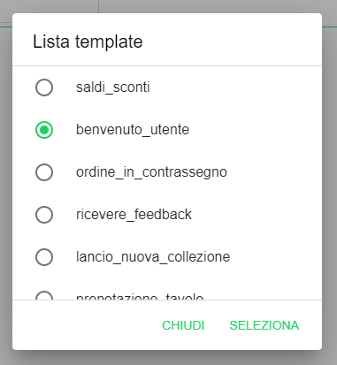
Task: Click the selected benvenuto_utente radio circle
Action: point(44,130)
